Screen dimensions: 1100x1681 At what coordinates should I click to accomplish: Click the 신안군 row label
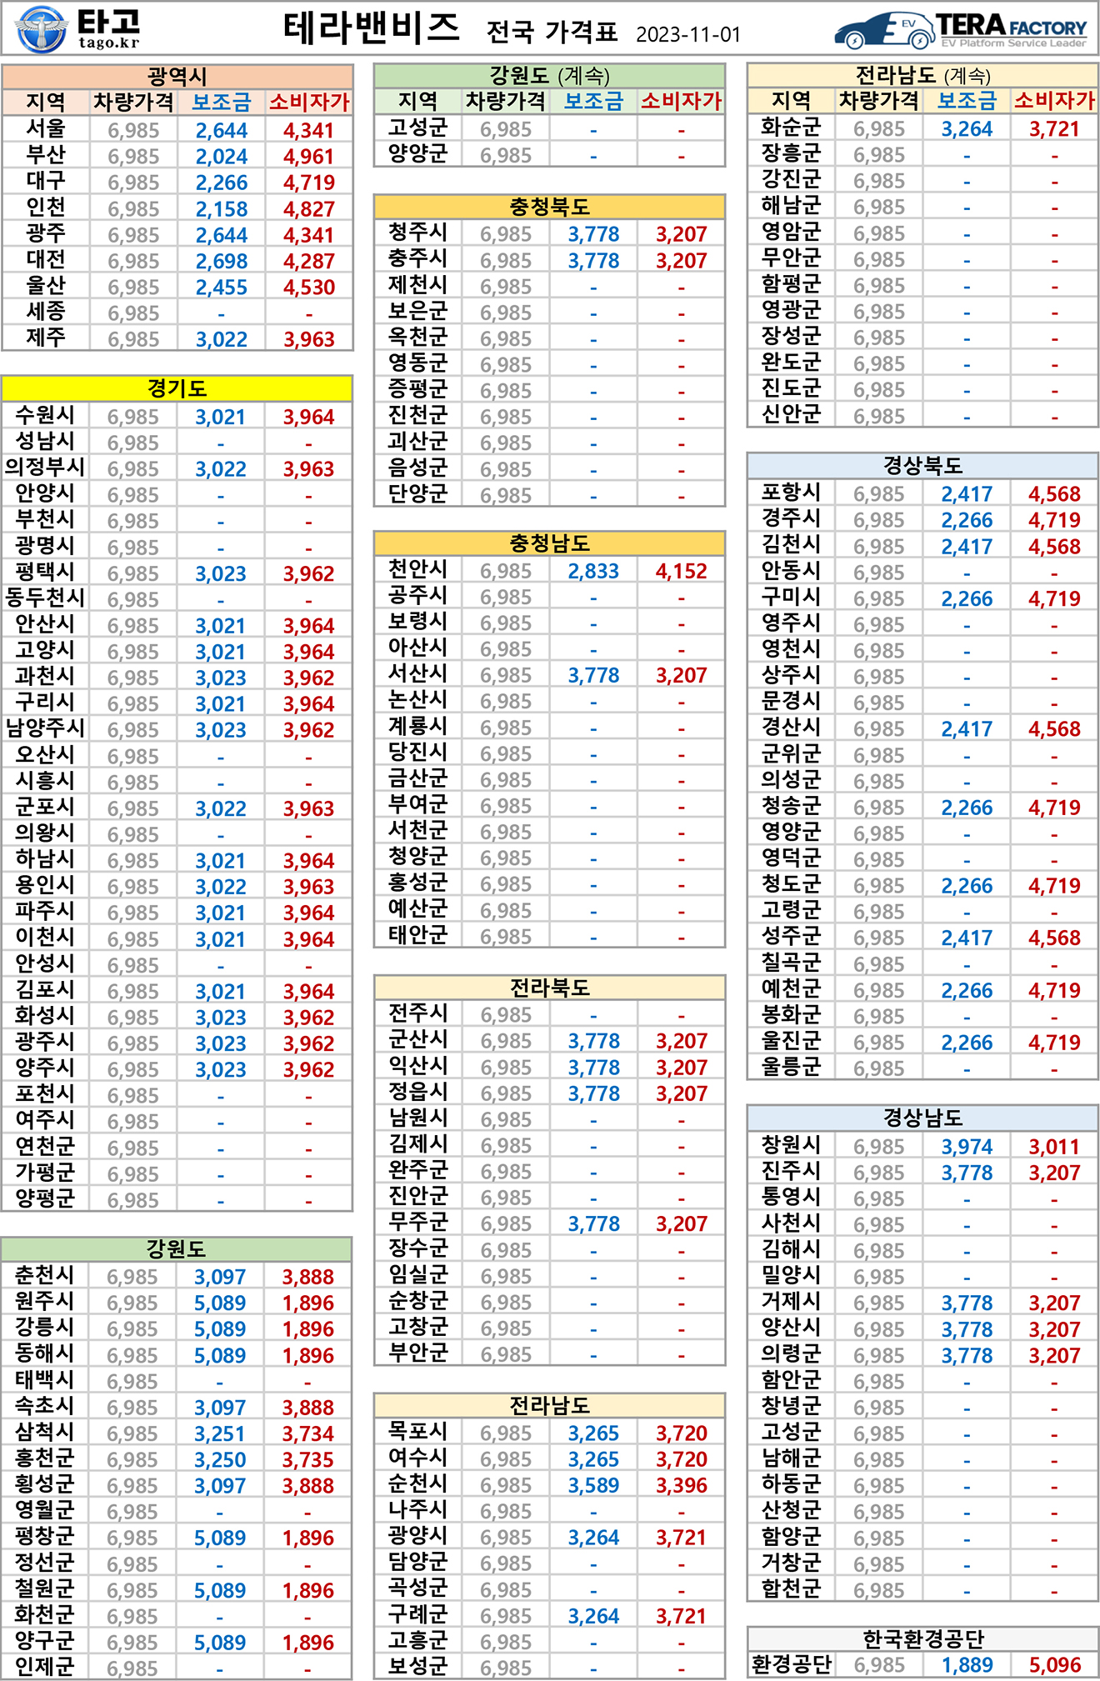coord(792,414)
